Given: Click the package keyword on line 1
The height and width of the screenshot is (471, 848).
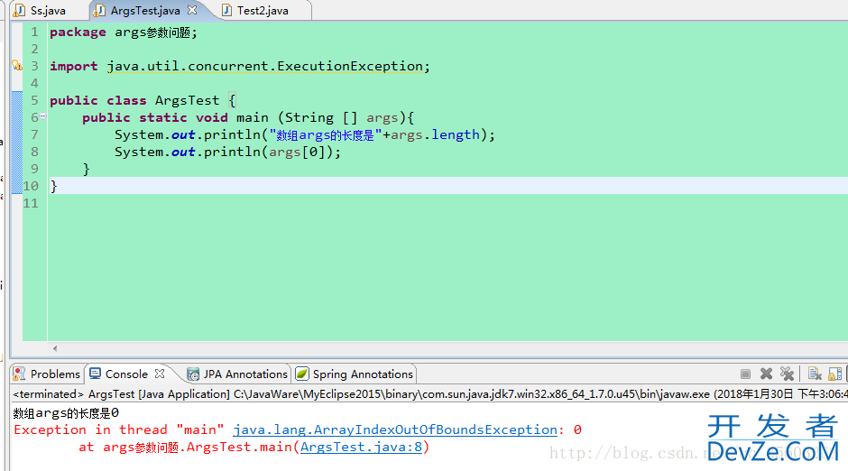Looking at the screenshot, I should (78, 32).
